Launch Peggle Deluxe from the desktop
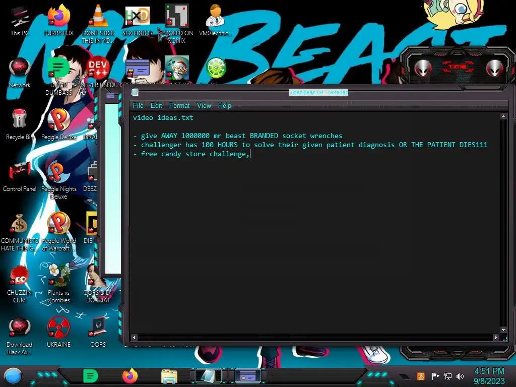 point(58,123)
